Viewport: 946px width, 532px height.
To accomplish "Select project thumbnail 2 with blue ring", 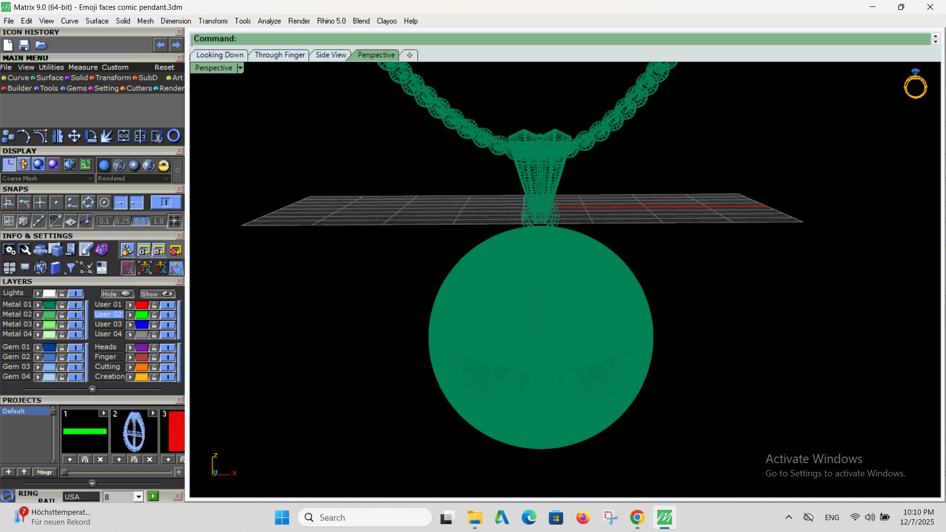I will coord(134,432).
